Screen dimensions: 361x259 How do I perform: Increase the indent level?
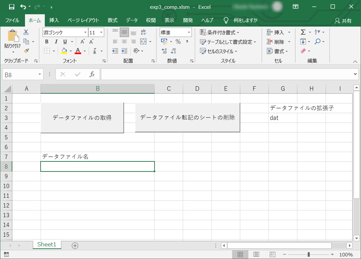[x=124, y=51]
